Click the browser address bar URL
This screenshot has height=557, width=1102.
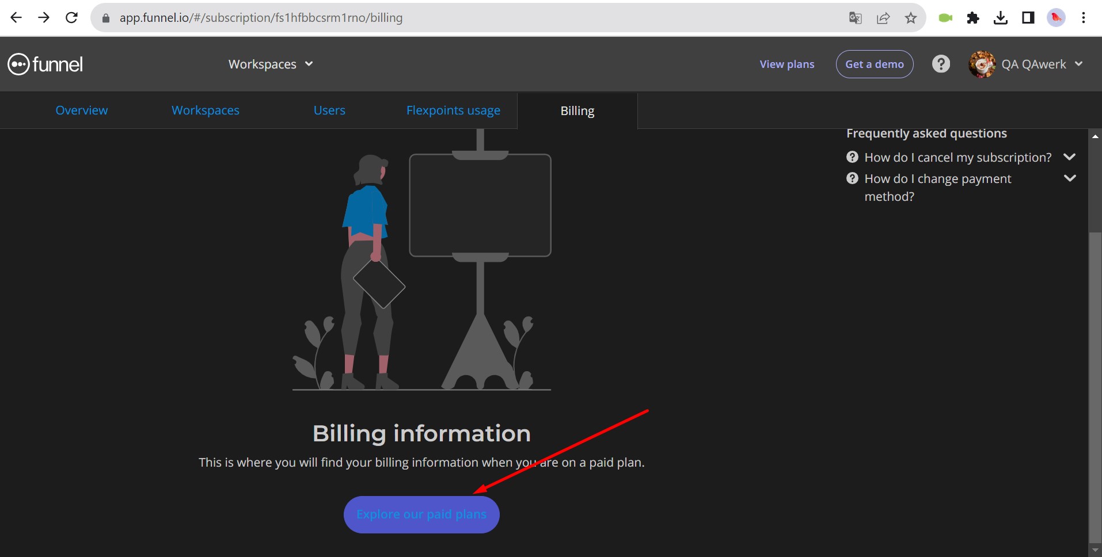click(x=261, y=18)
